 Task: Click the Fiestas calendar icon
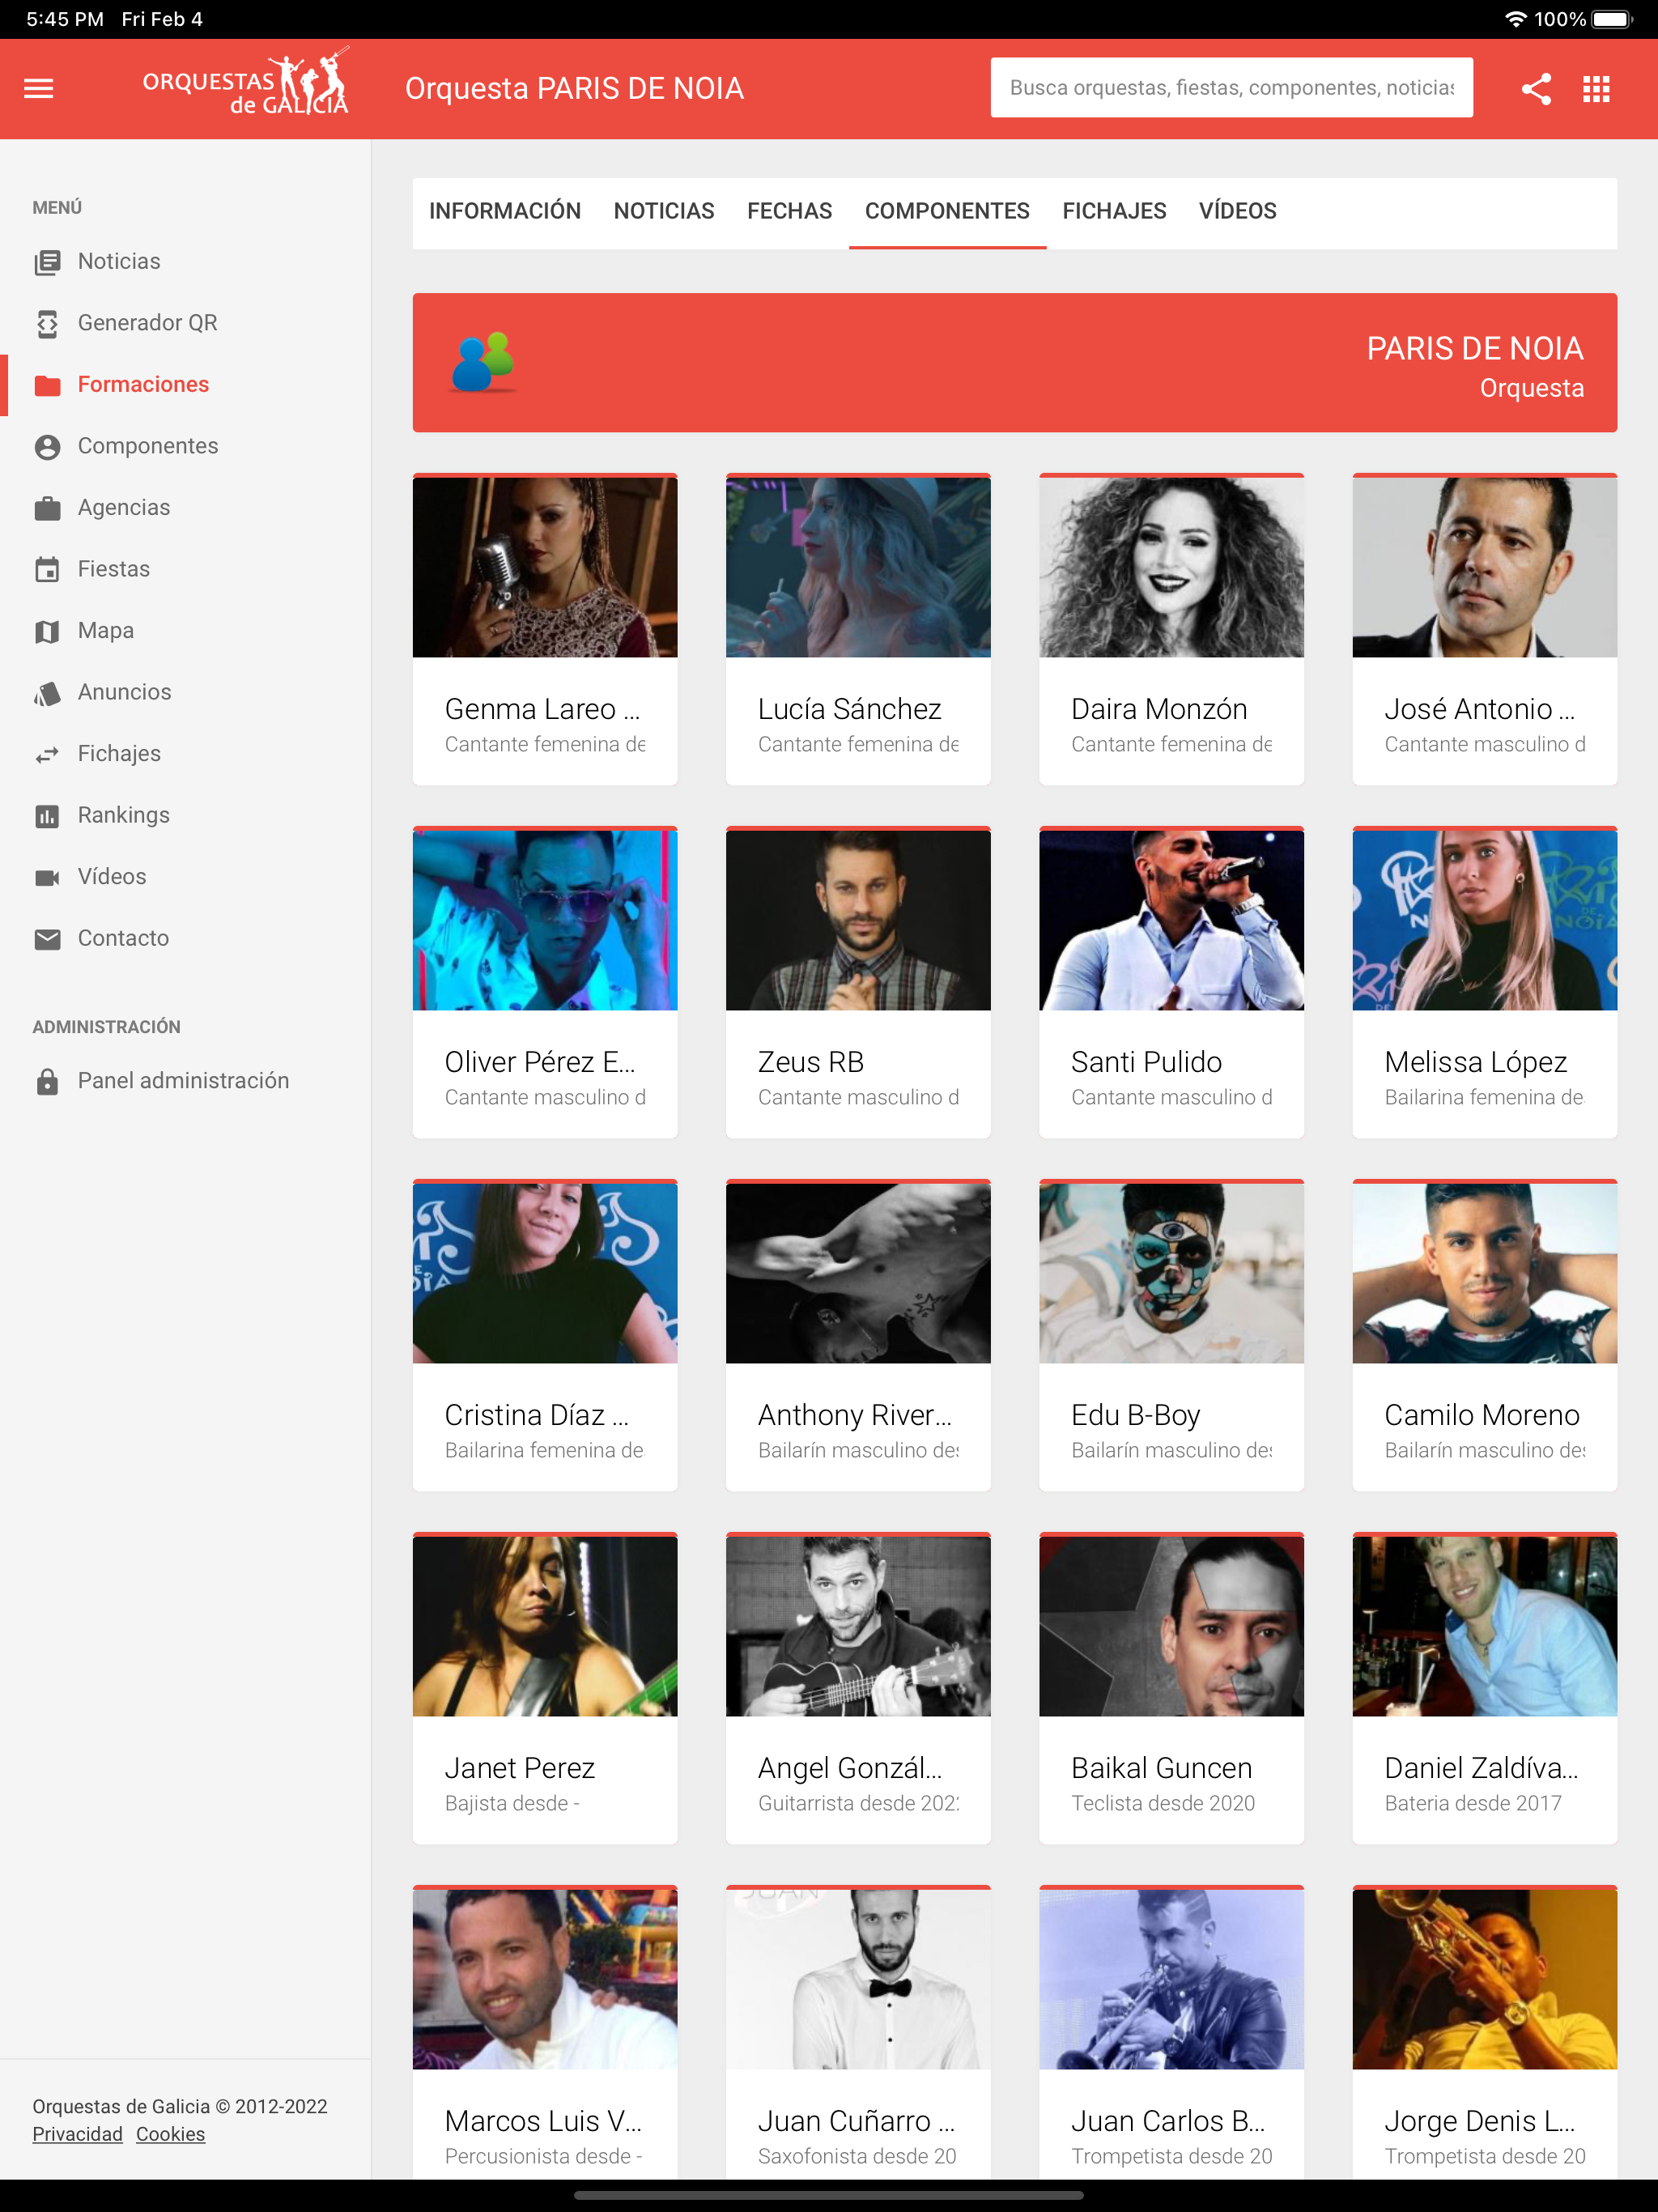(x=47, y=569)
